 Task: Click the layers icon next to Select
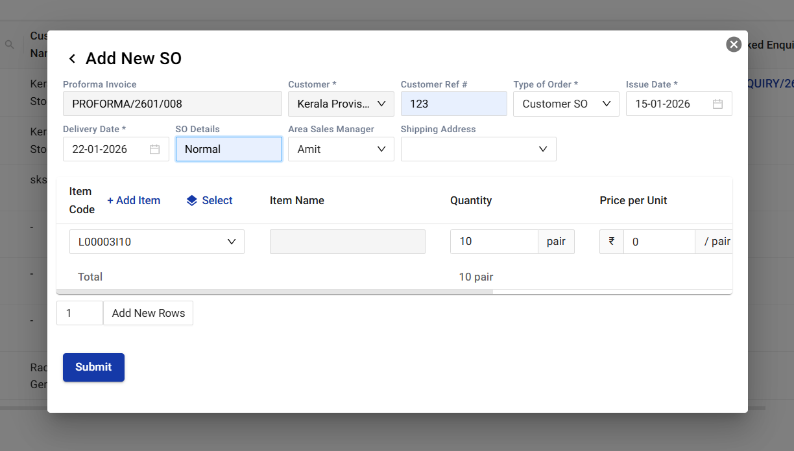tap(191, 201)
